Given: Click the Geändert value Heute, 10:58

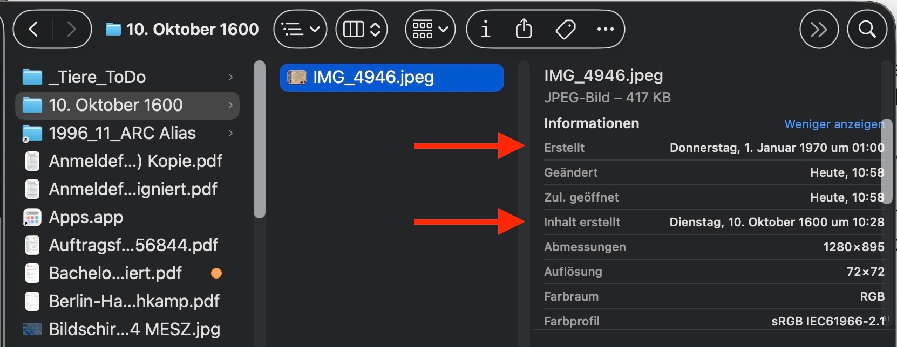Looking at the screenshot, I should [x=847, y=172].
